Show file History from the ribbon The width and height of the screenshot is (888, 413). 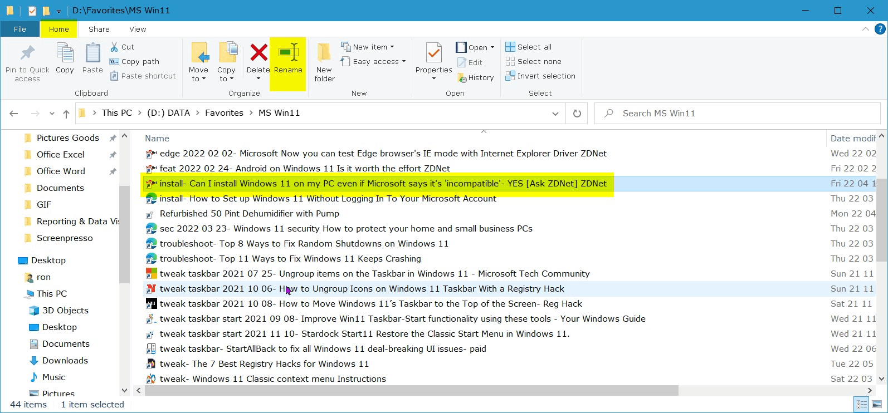coord(476,78)
